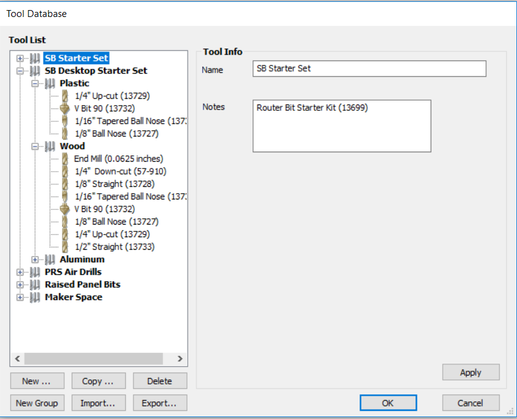Click the Delete button
Screen dimensions: 517x419
160,381
